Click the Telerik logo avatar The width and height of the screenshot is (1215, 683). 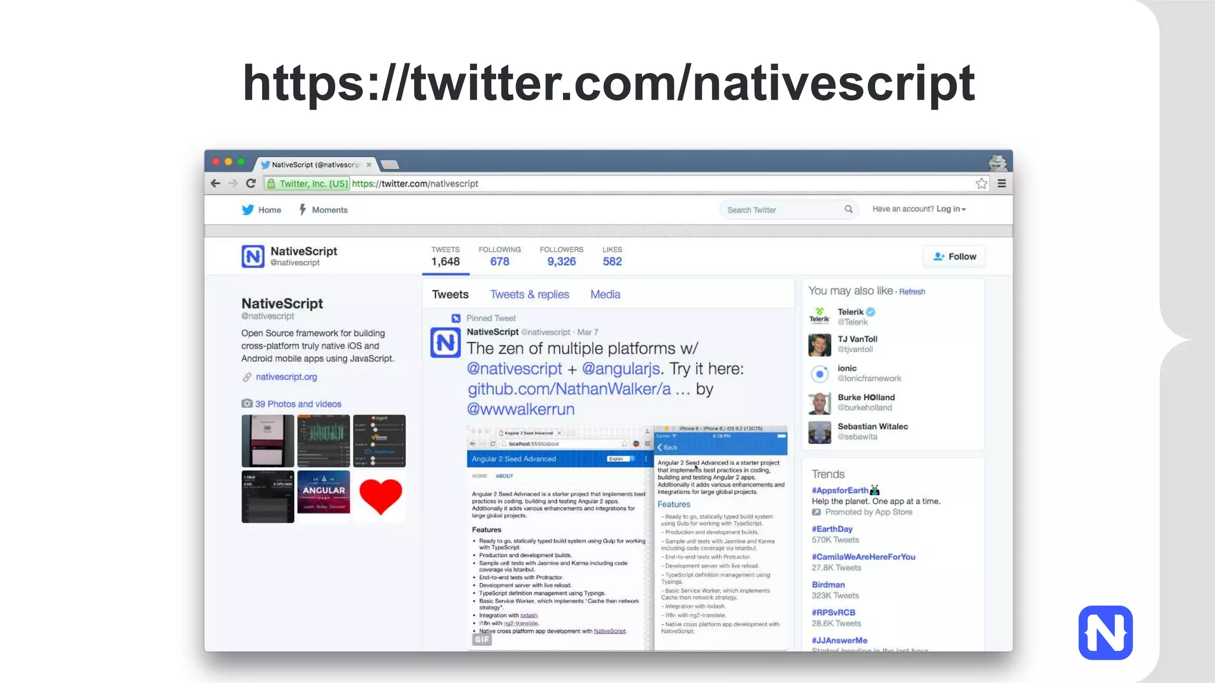tap(819, 316)
